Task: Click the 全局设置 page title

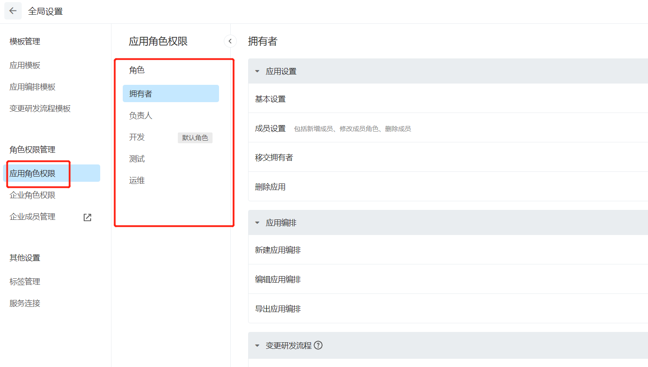Action: 46,11
